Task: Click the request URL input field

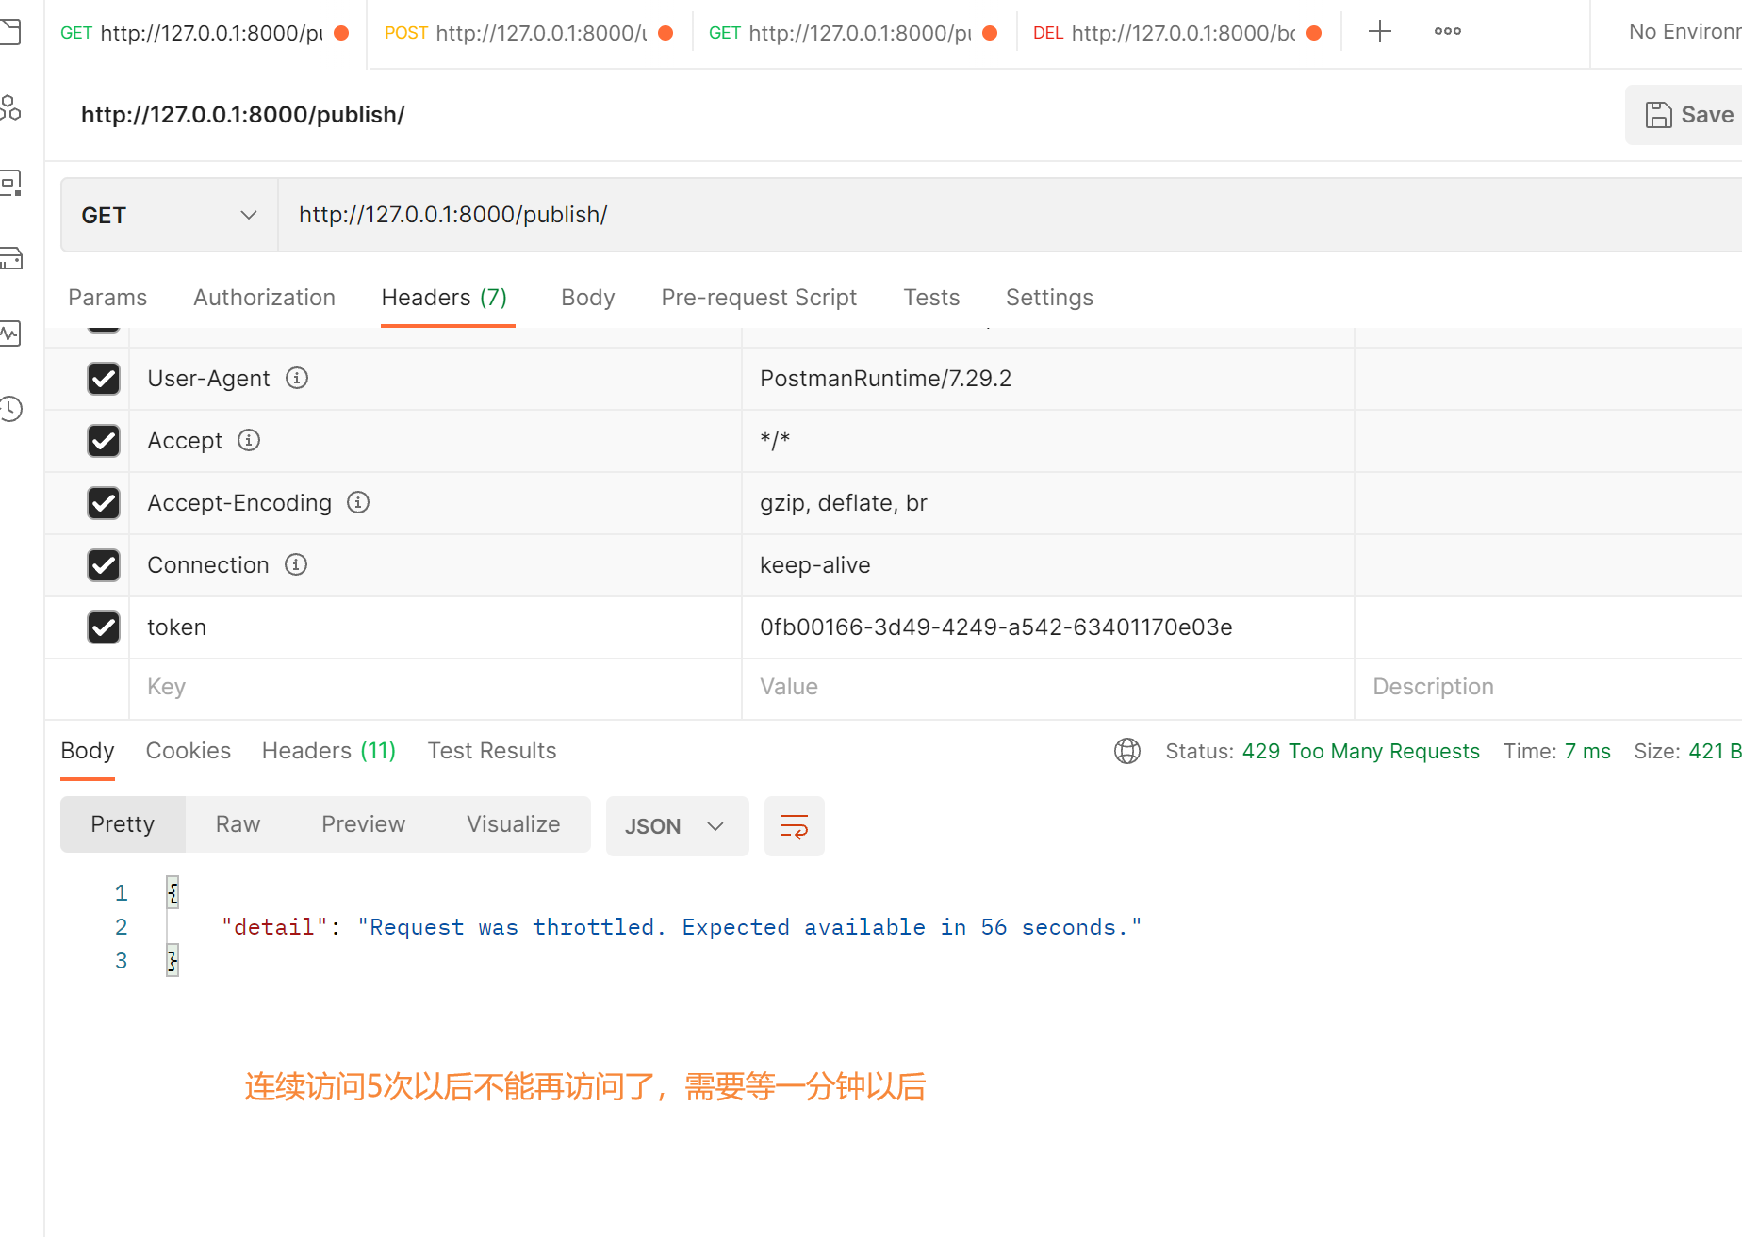Action: (x=1009, y=215)
